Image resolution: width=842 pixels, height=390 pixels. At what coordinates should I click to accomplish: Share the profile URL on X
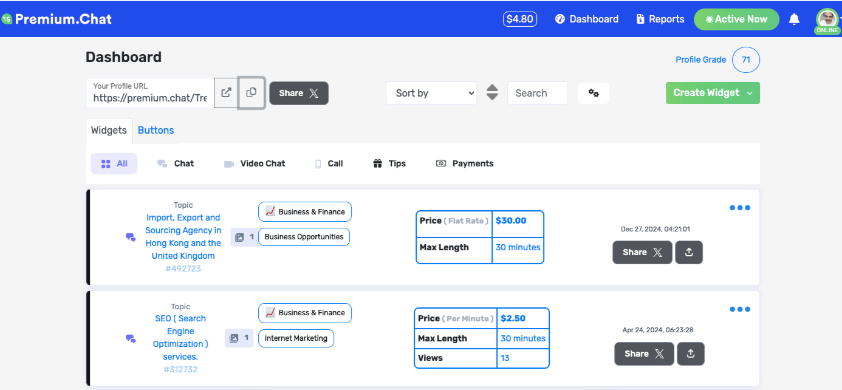tap(299, 93)
